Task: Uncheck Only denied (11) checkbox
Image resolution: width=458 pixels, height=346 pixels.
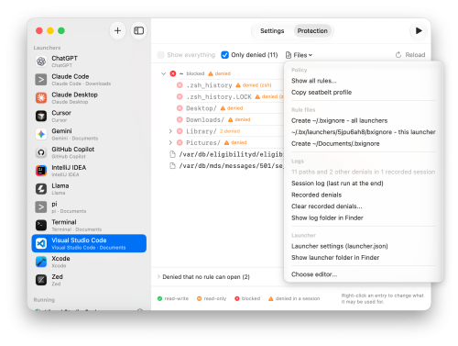Action: 224,55
